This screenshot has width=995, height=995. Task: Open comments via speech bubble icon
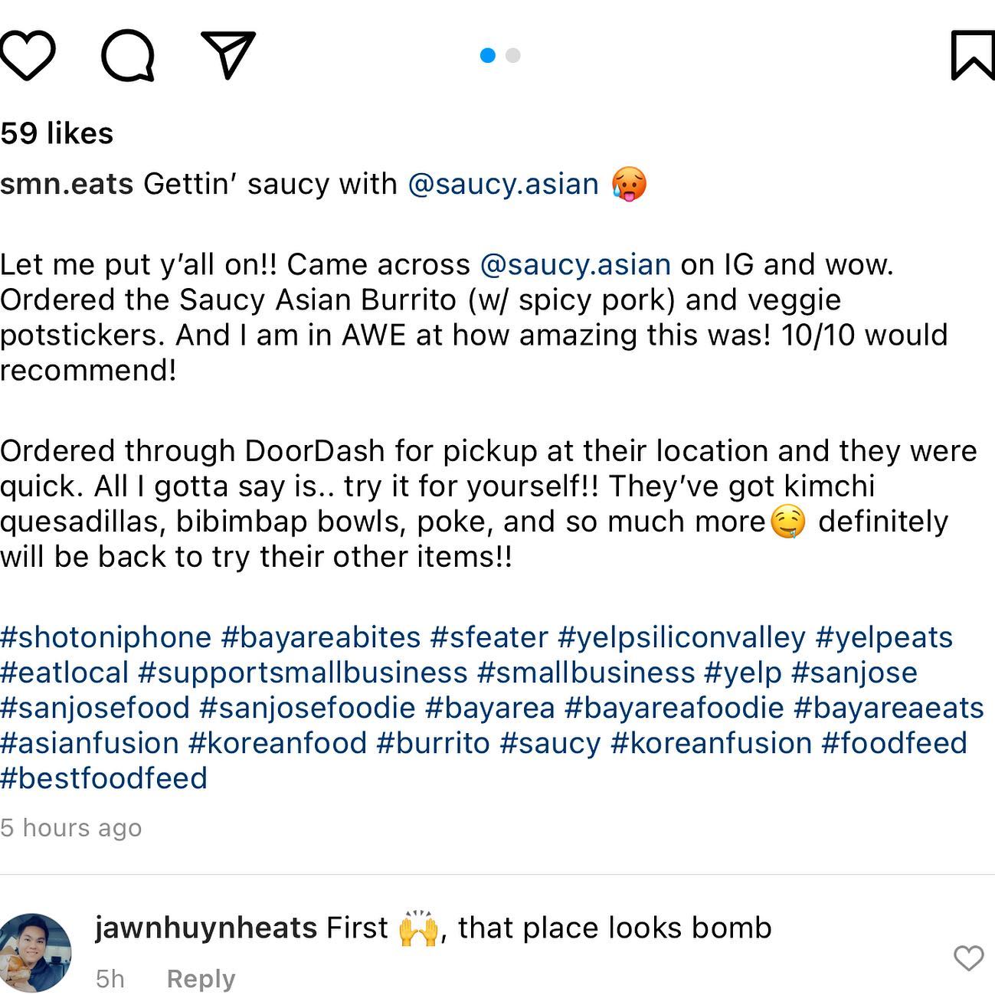[x=128, y=55]
